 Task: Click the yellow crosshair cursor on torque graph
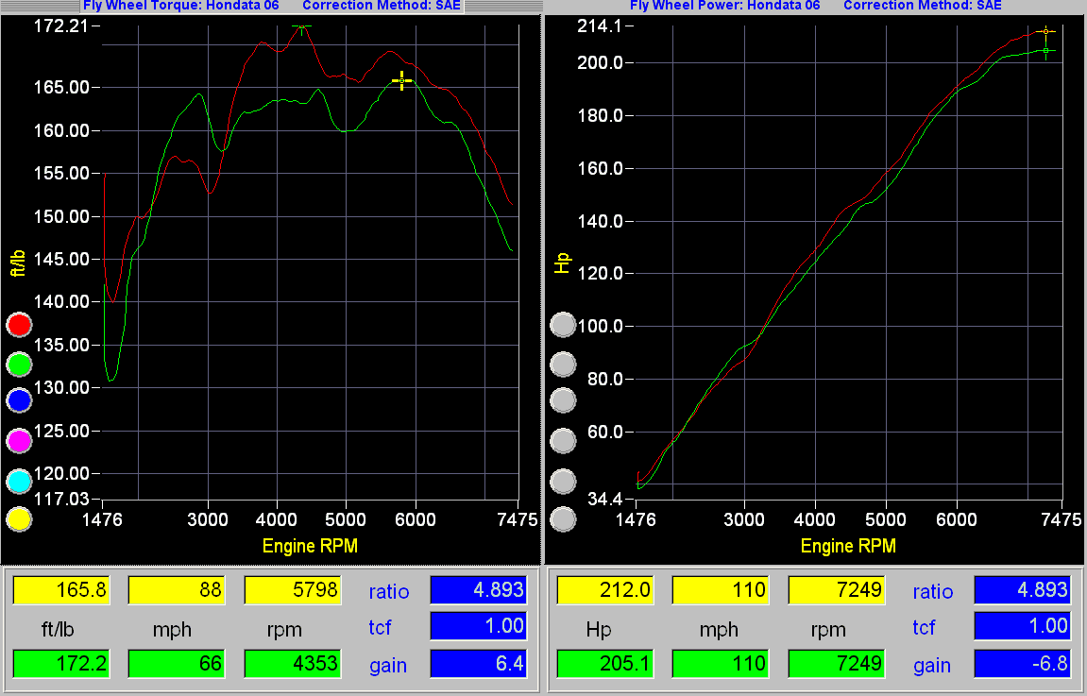tap(401, 81)
